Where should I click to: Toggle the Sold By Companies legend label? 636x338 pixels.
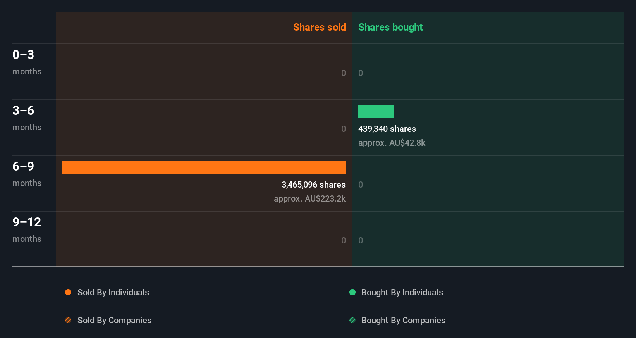[x=114, y=320]
